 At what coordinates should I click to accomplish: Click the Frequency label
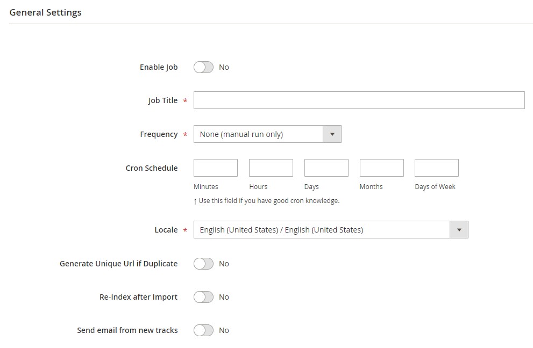[159, 134]
